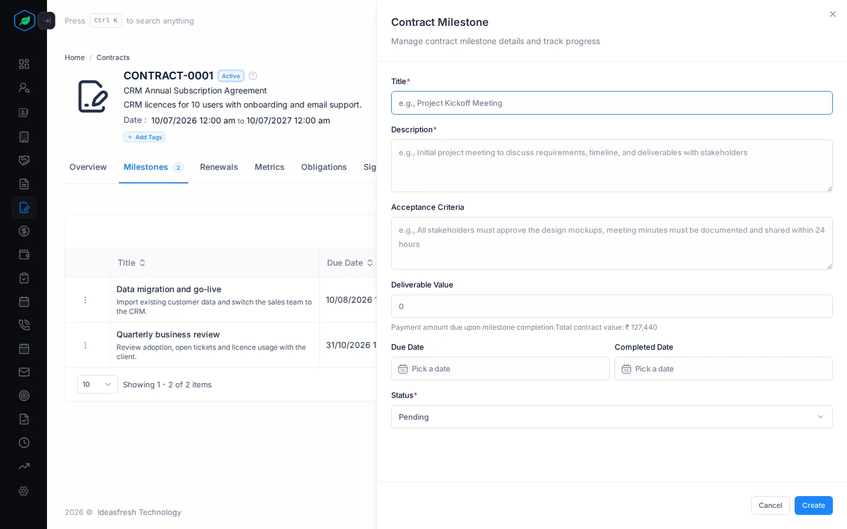Image resolution: width=847 pixels, height=529 pixels.
Task: Focus the Deliverable Value input field
Action: tap(612, 306)
